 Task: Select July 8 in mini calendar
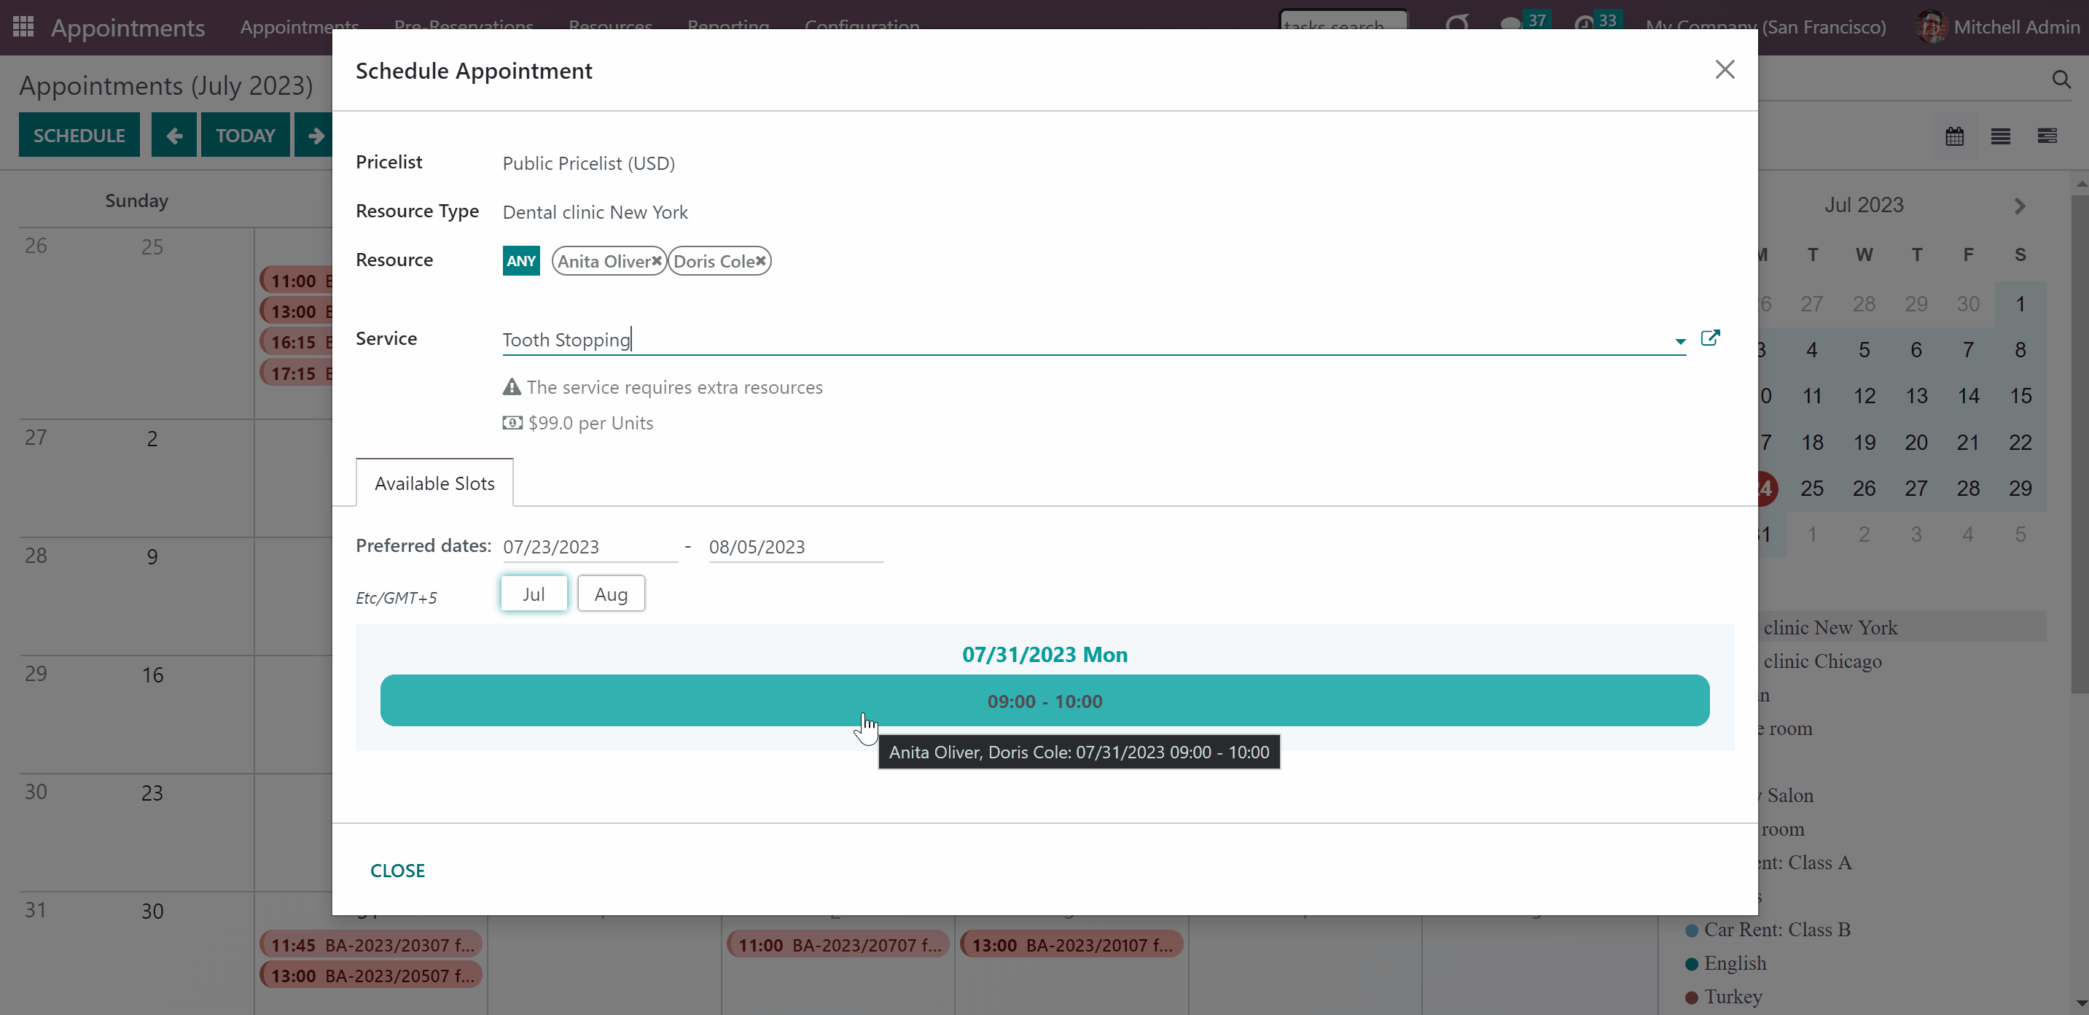click(x=2020, y=350)
